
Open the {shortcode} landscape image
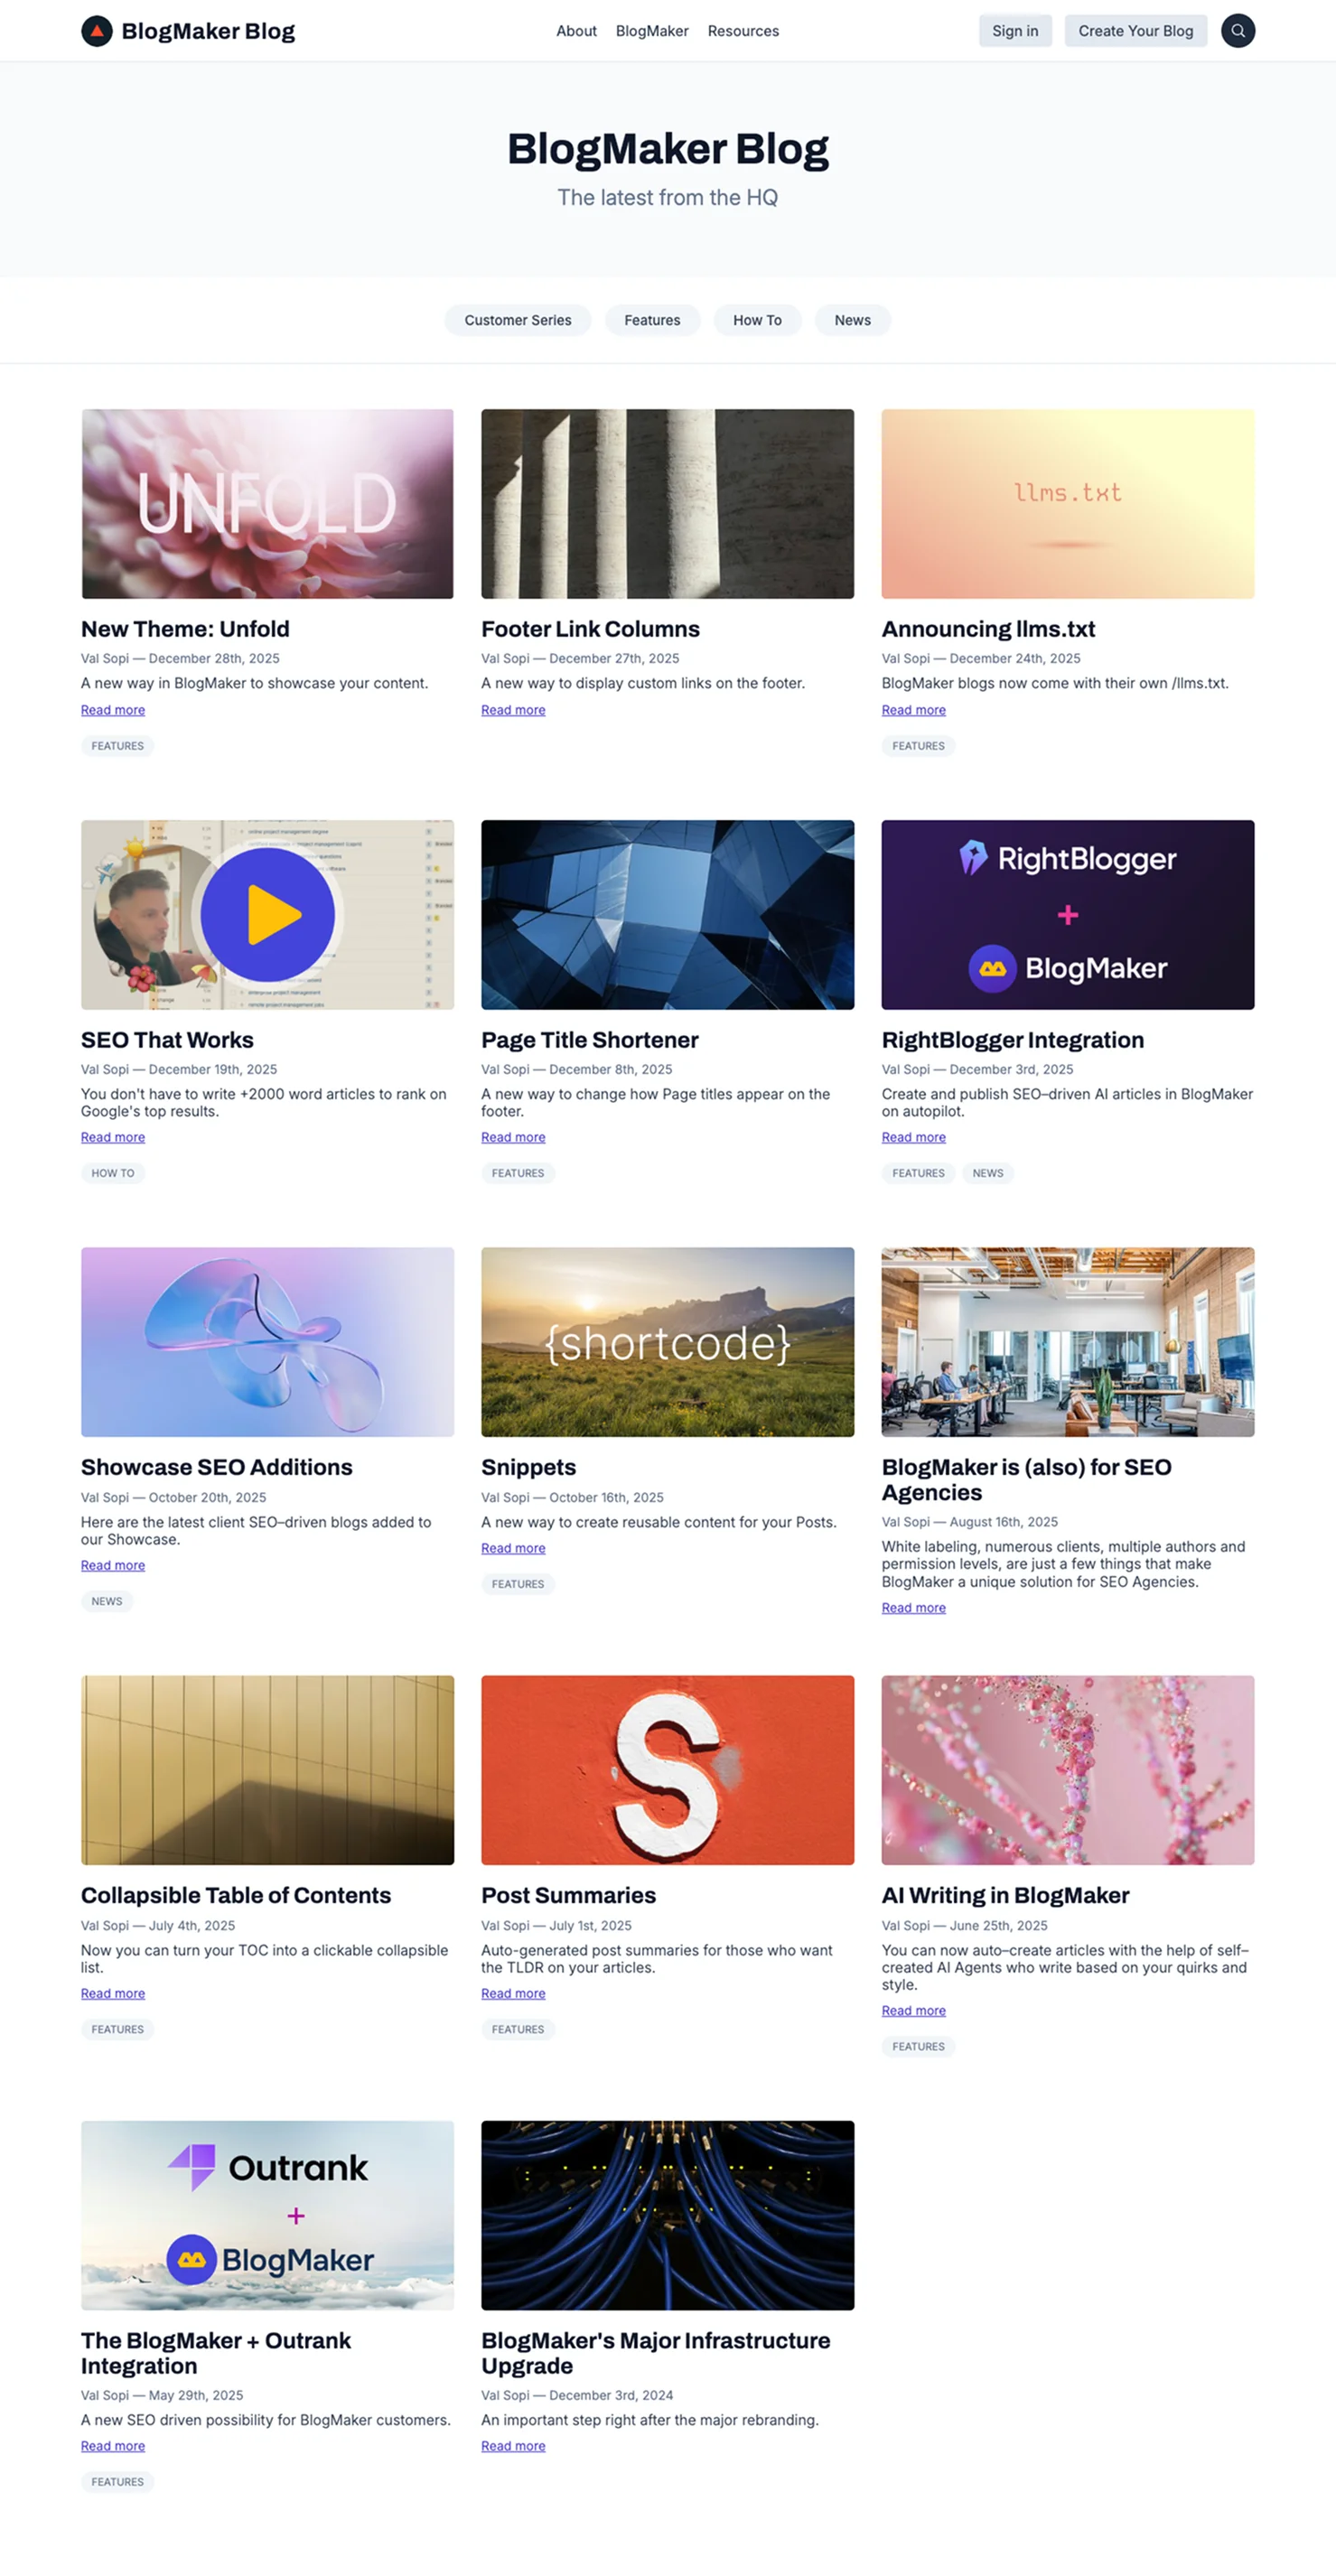[x=667, y=1342]
